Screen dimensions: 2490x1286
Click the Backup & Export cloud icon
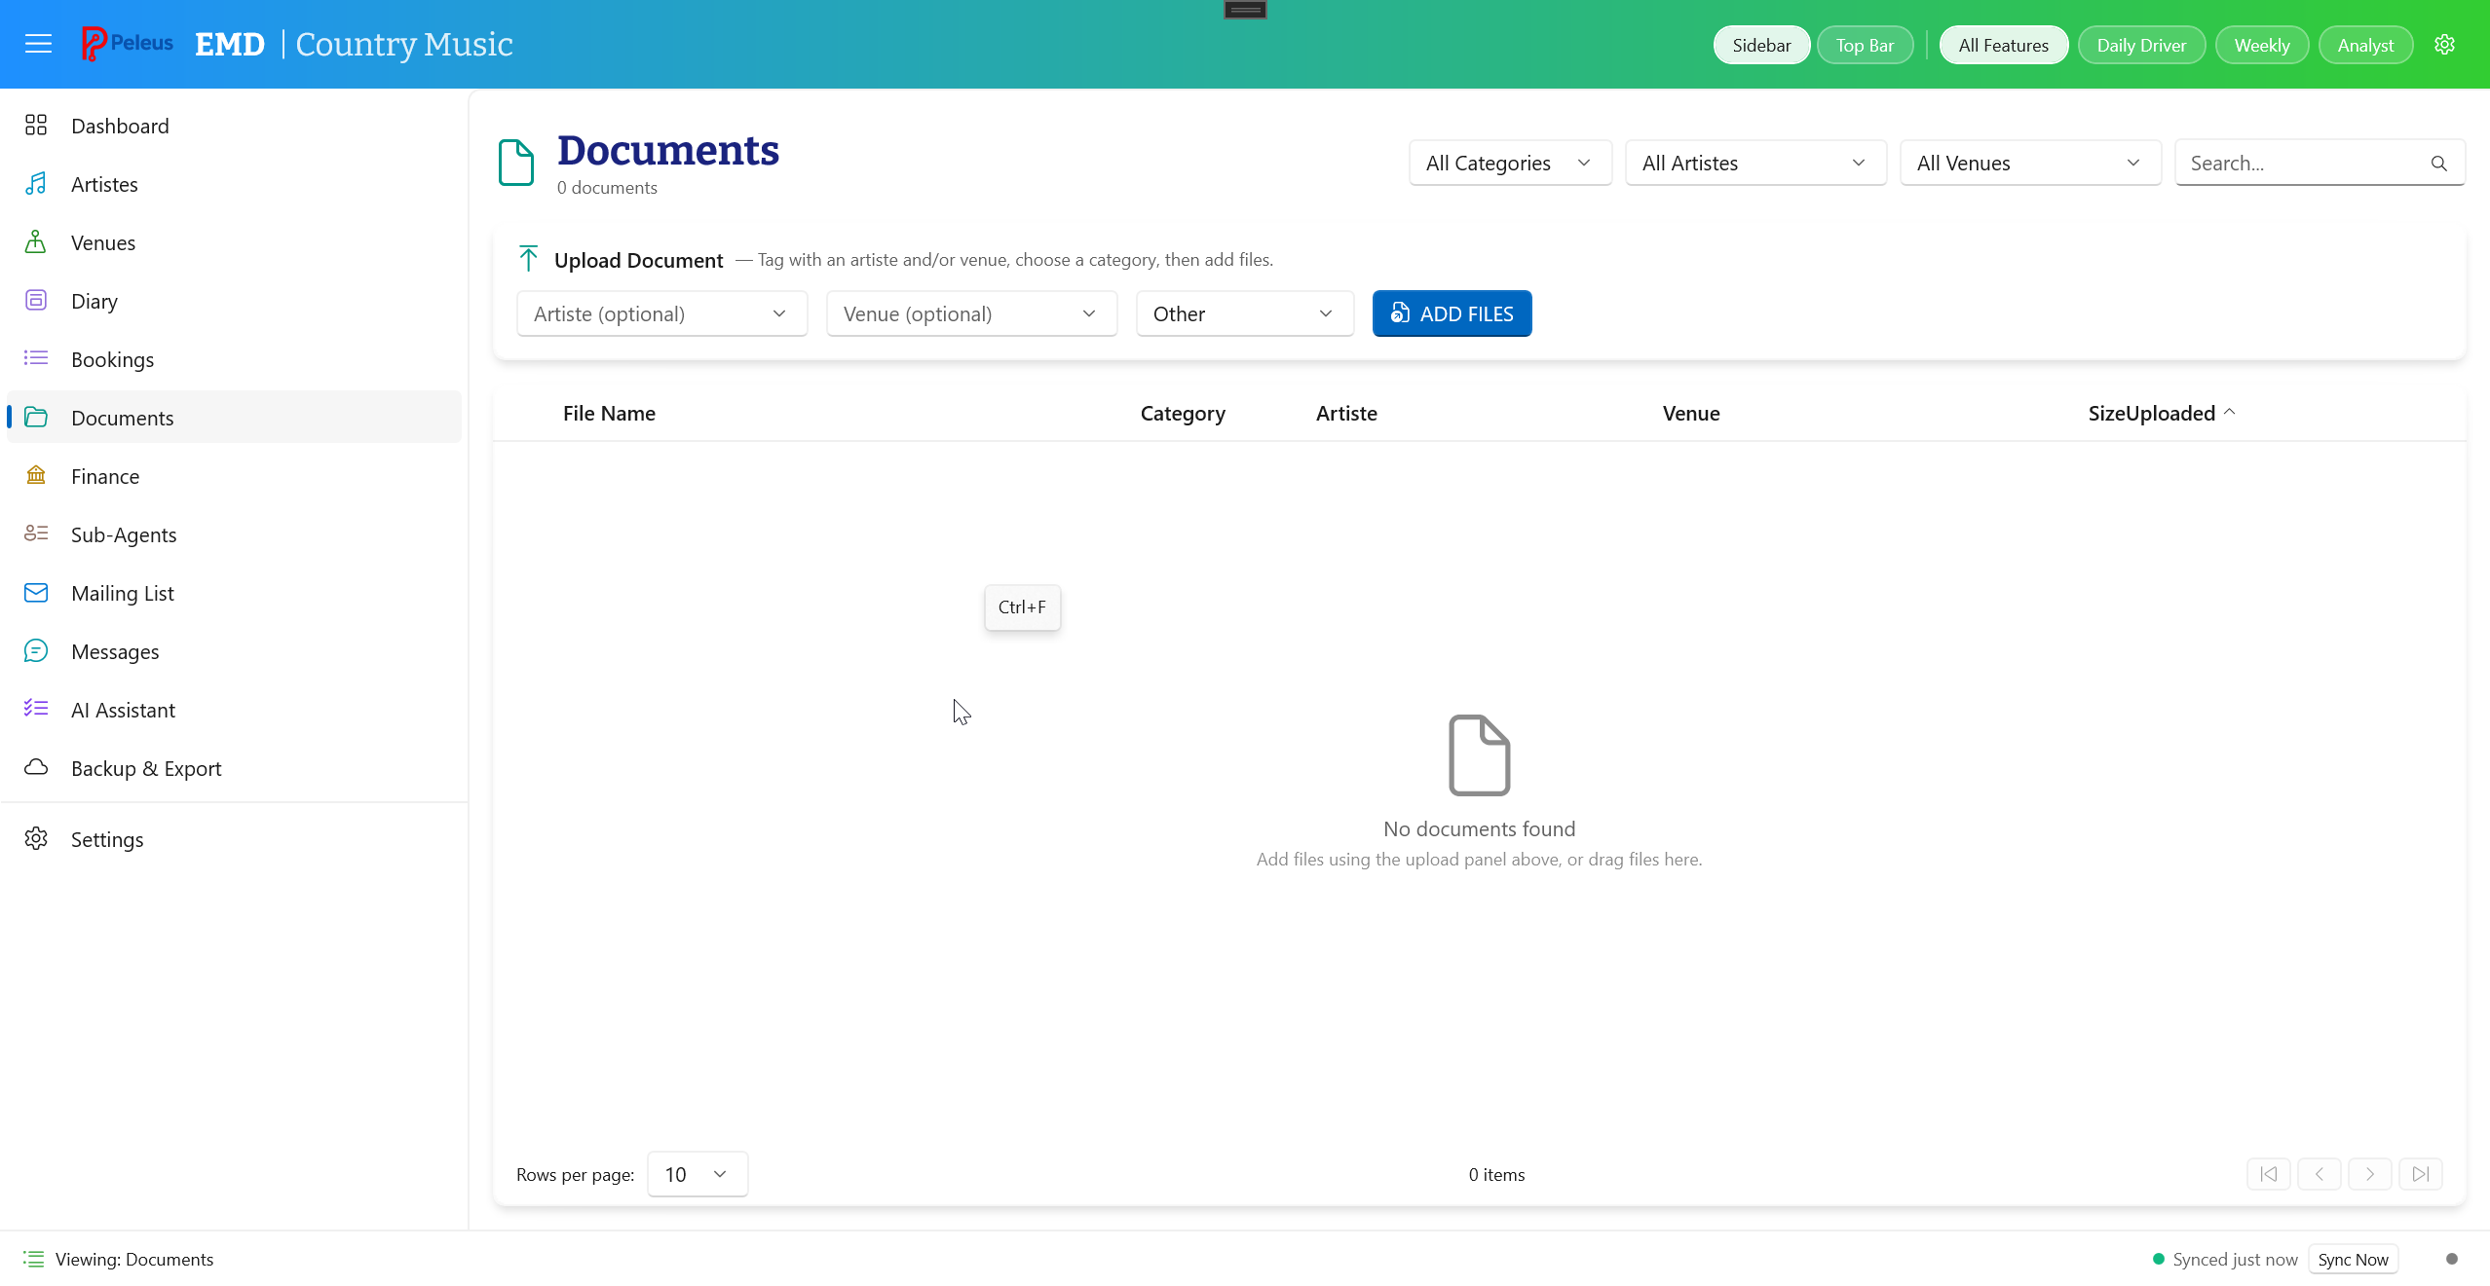(x=36, y=767)
